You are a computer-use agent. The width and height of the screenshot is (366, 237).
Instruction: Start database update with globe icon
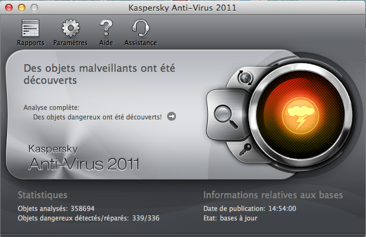pyautogui.click(x=245, y=78)
